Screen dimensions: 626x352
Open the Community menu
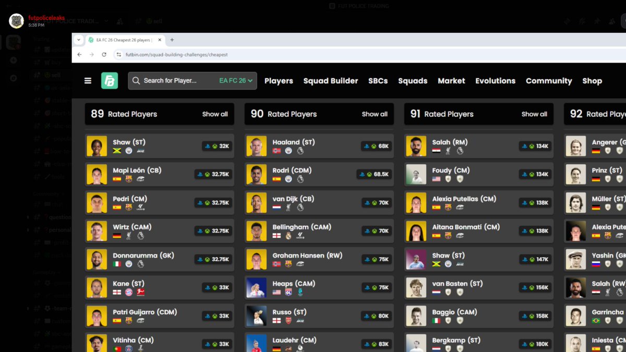tap(549, 81)
